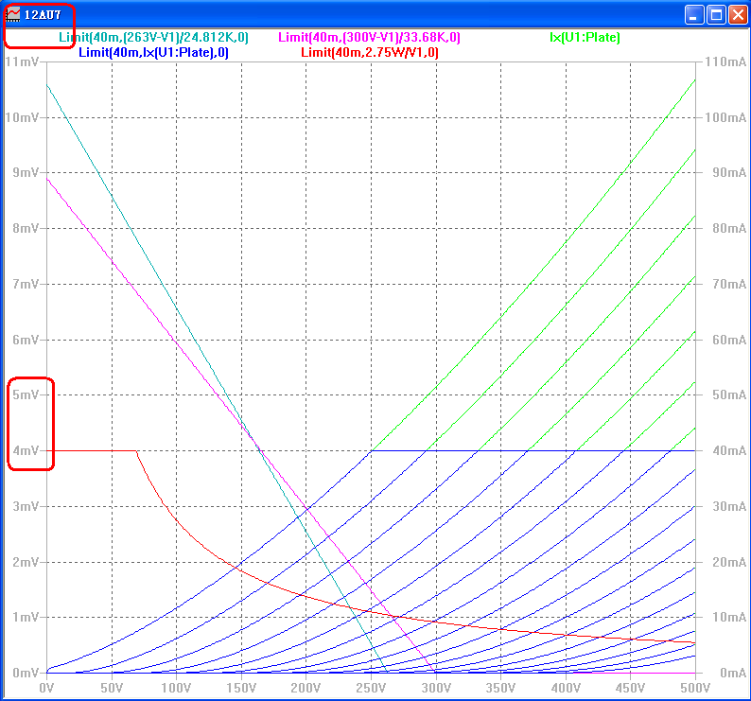Maximize the 12AU7 plot window
Screen dimensions: 751x701
click(x=717, y=15)
